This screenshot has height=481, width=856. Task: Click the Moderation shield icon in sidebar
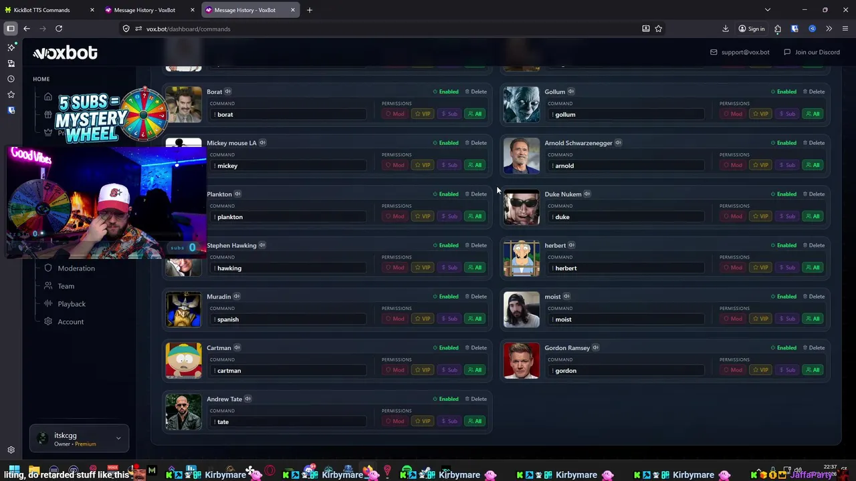(48, 268)
